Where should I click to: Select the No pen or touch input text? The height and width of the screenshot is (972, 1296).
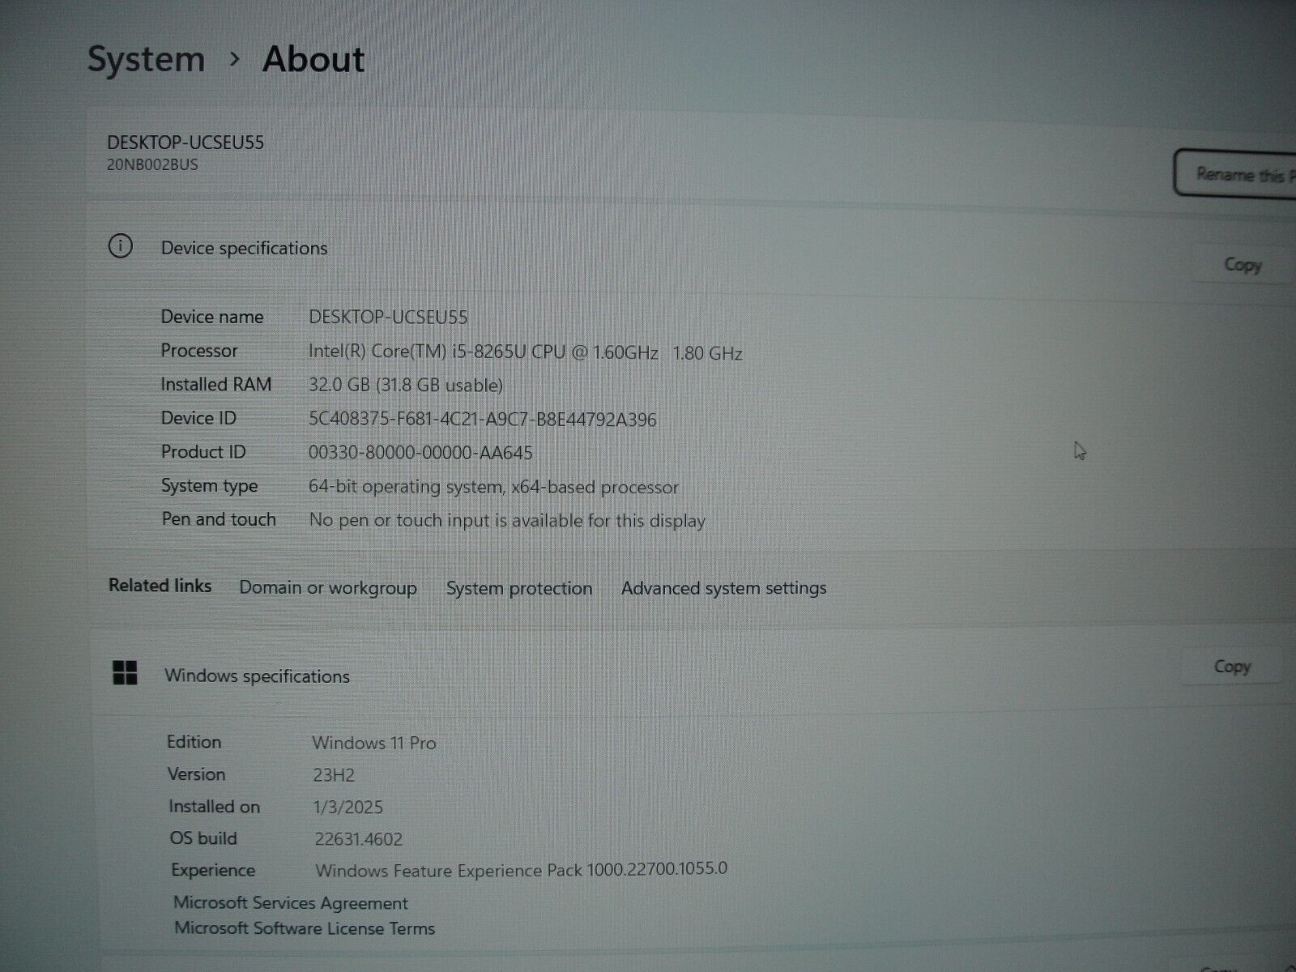pyautogui.click(x=507, y=520)
